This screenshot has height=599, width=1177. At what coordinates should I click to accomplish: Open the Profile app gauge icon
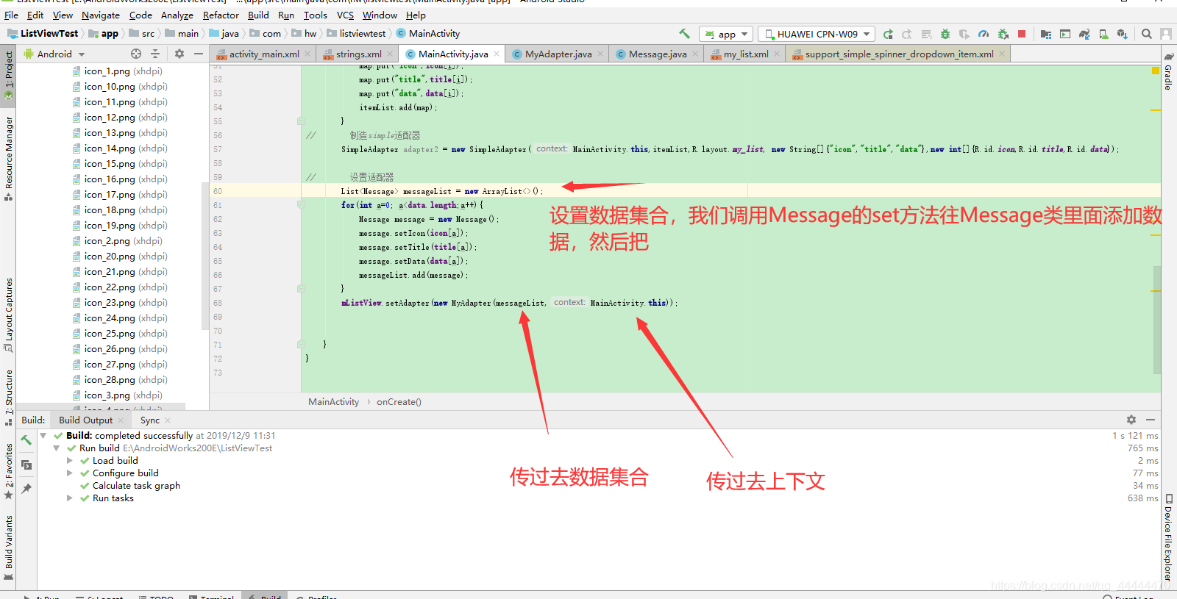click(984, 34)
